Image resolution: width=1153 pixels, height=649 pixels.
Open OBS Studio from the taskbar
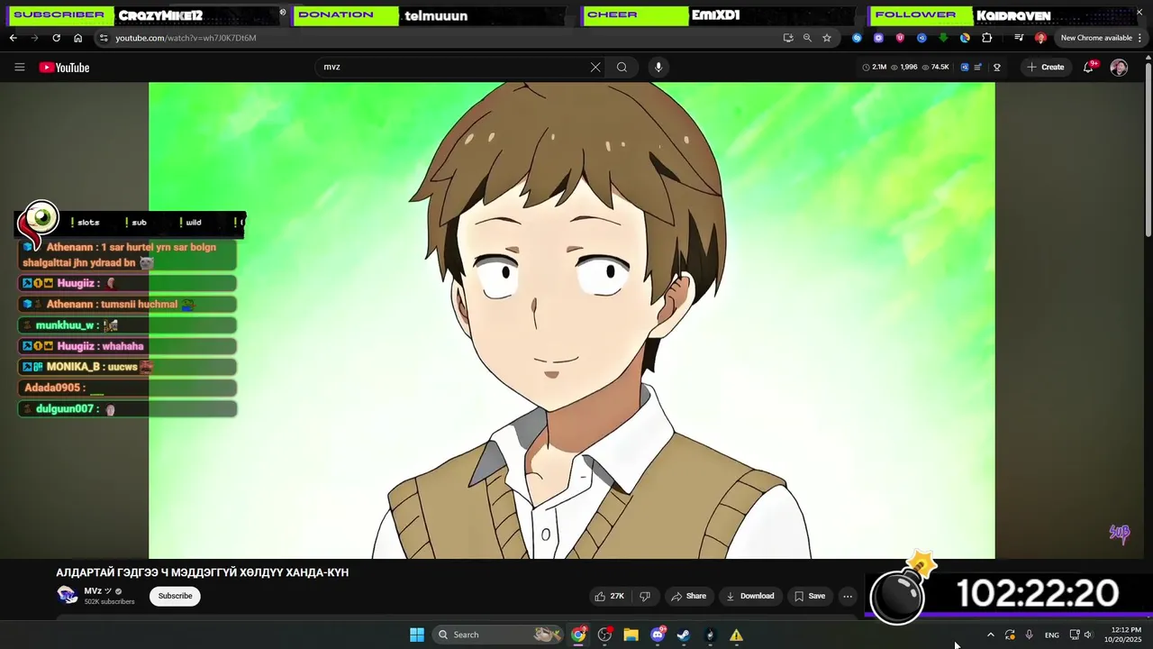tap(604, 635)
